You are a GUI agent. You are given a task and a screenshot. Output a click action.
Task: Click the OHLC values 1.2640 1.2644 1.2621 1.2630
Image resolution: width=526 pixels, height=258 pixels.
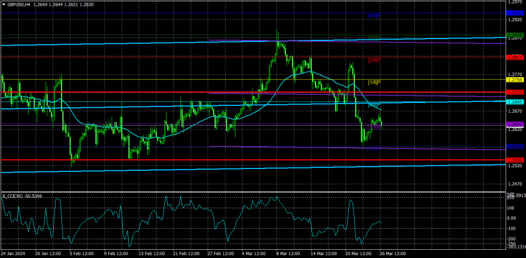click(x=64, y=5)
